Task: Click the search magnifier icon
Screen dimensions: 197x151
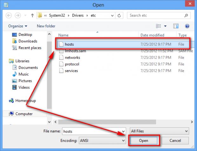Action: [x=186, y=16]
